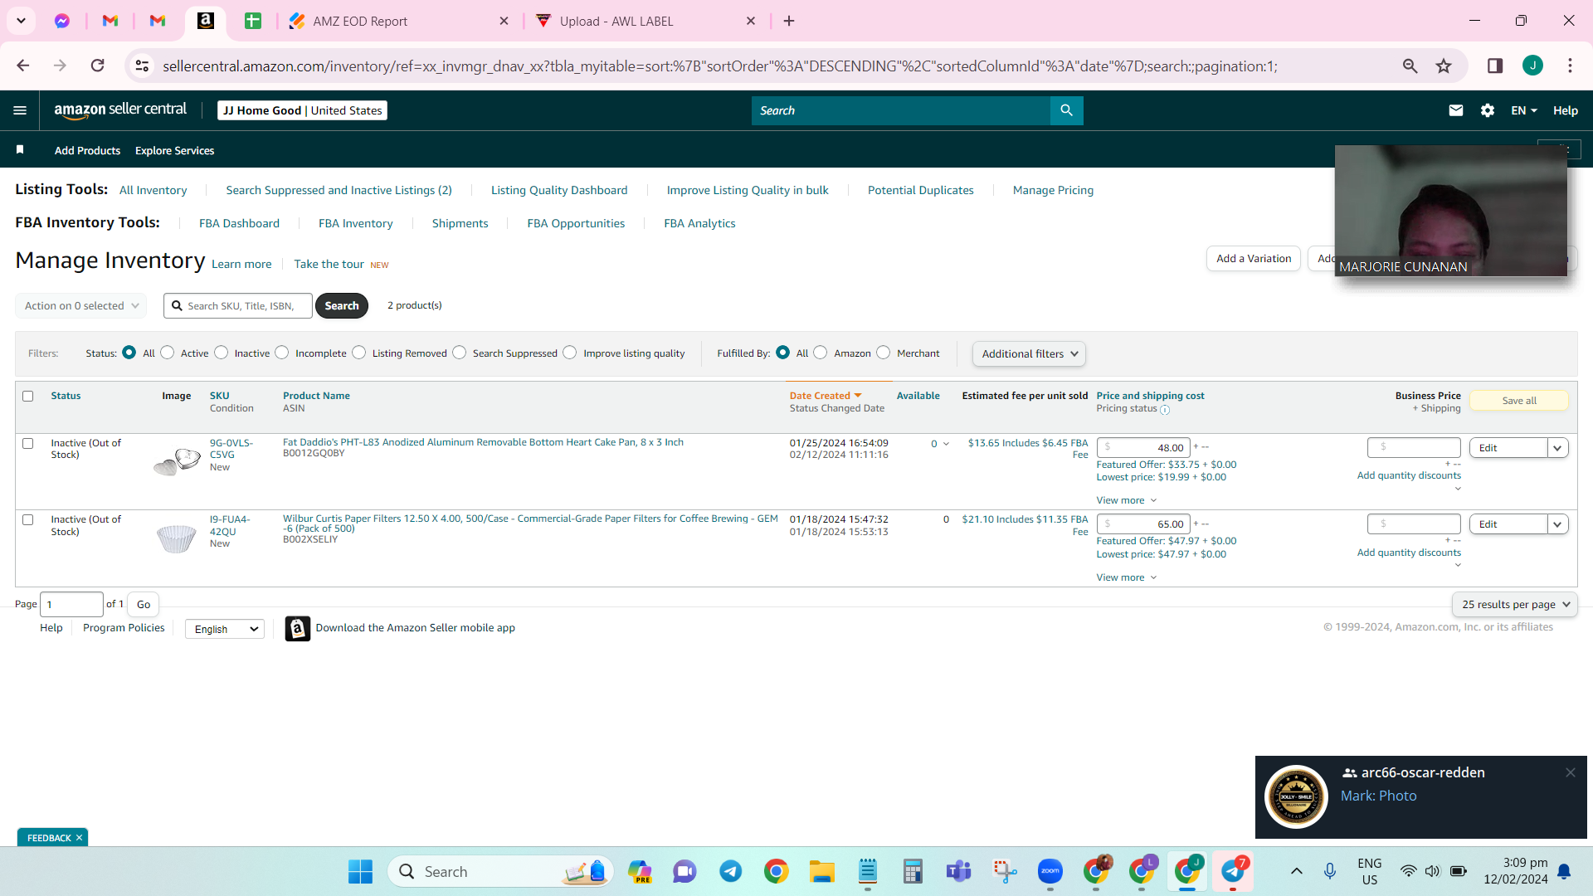Open Add Products menu item

point(87,150)
